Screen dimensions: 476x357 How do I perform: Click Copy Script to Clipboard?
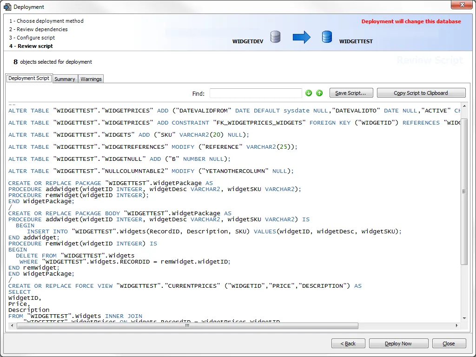click(x=421, y=93)
